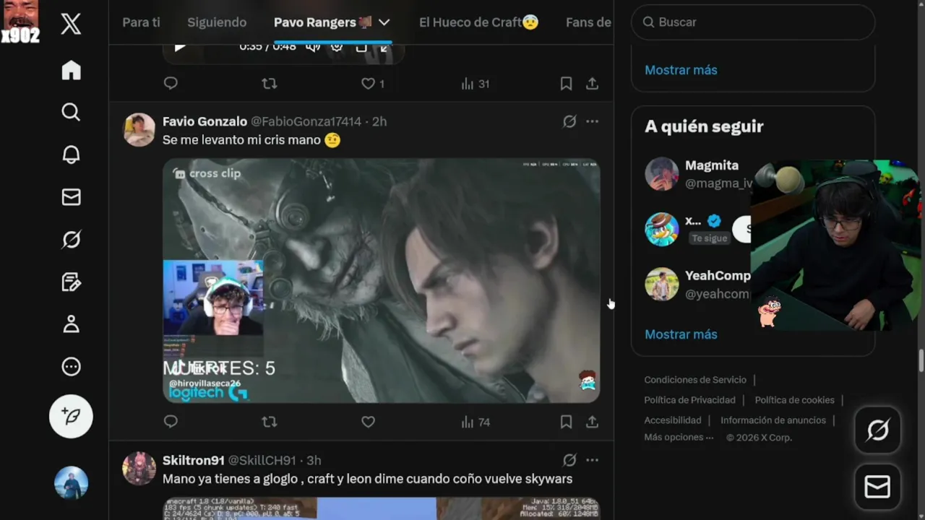Open Notifications bell in sidebar

pos(71,155)
